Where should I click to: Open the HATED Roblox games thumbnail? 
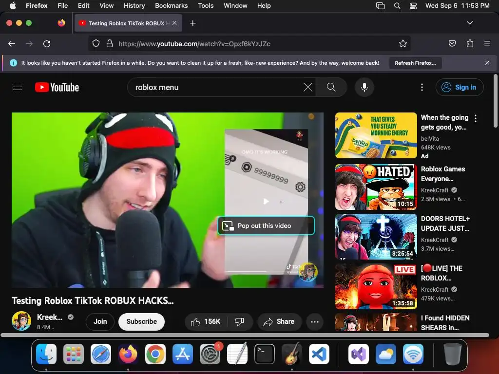(376, 187)
